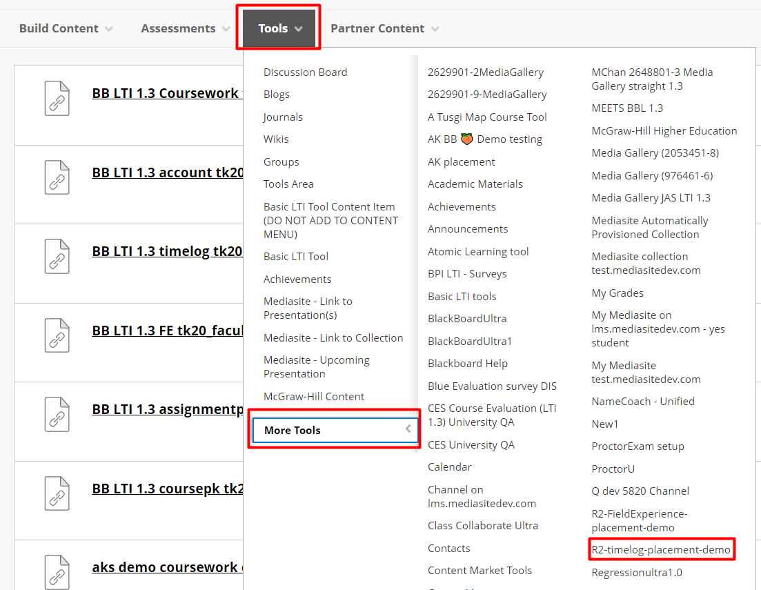Image resolution: width=761 pixels, height=590 pixels.
Task: Click the link icon beside aks demo coursework
Action: (x=57, y=572)
